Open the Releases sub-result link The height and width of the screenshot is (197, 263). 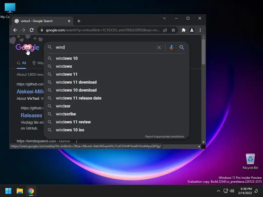point(32,115)
